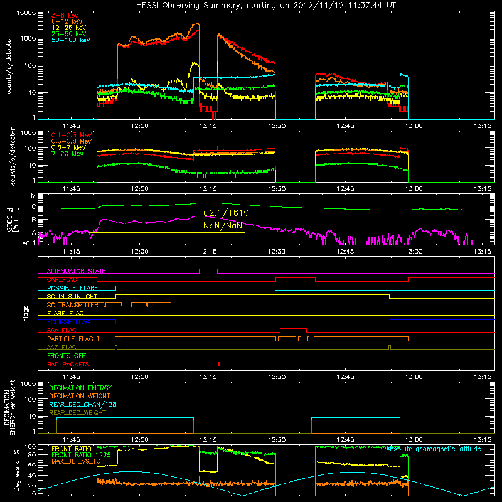
Task: Click the ECLIPSE_FLAG label
Action: point(68,322)
